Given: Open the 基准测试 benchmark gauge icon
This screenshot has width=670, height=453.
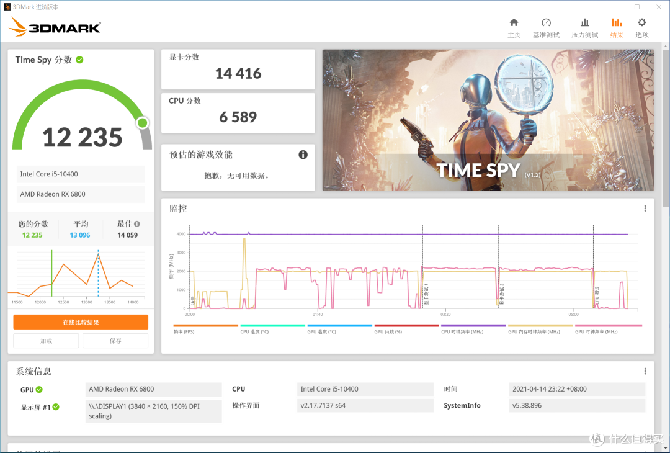Looking at the screenshot, I should (x=546, y=22).
